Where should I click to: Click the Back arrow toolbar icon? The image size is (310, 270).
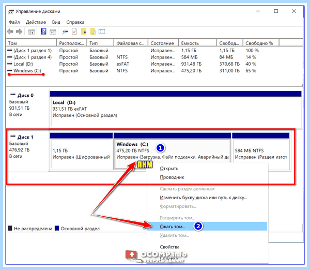pos(10,32)
